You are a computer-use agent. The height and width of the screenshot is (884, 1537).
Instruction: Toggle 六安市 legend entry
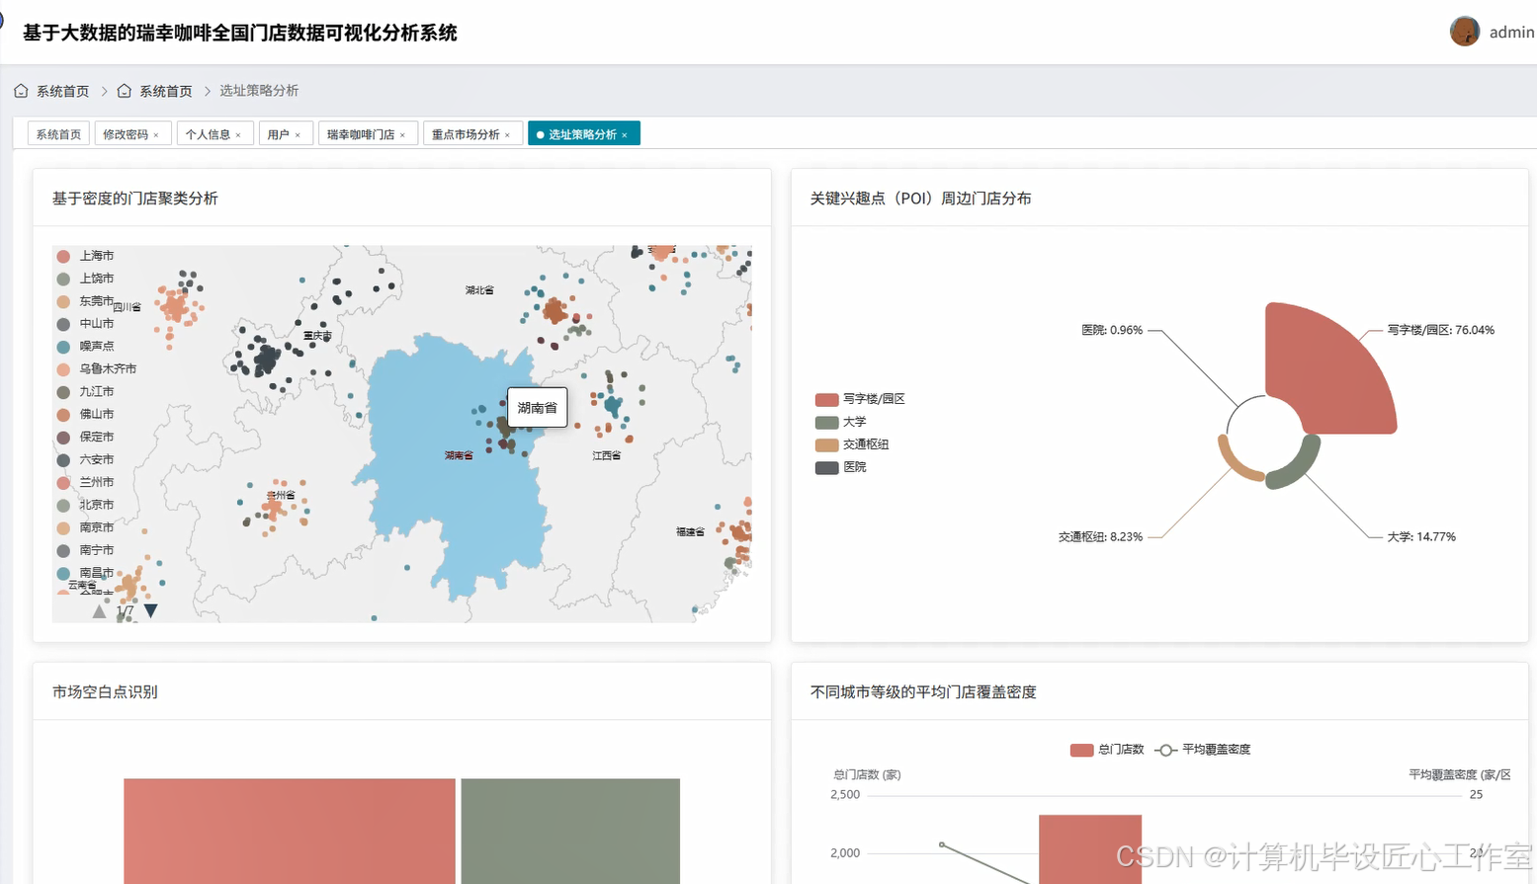point(85,459)
